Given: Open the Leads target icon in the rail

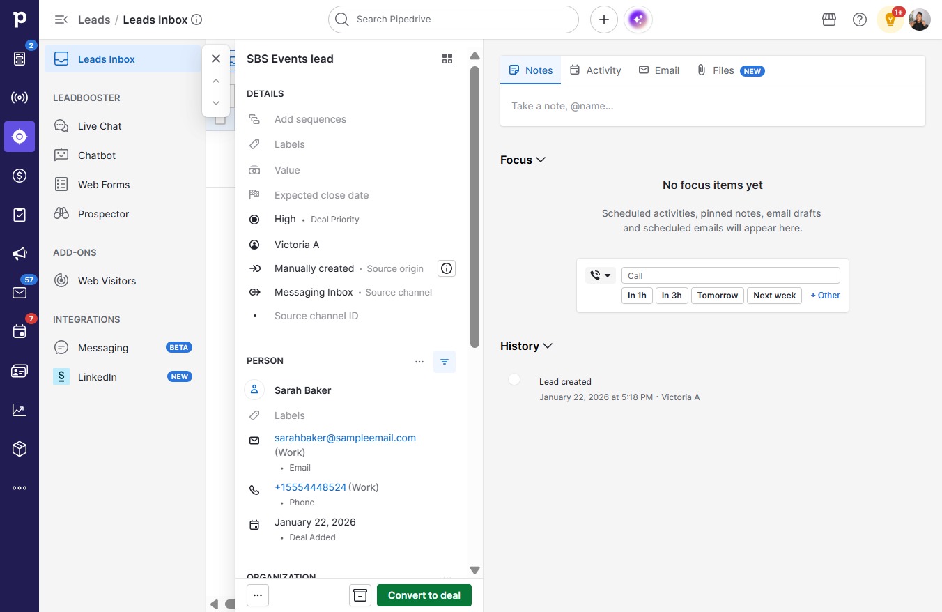Looking at the screenshot, I should coord(20,137).
